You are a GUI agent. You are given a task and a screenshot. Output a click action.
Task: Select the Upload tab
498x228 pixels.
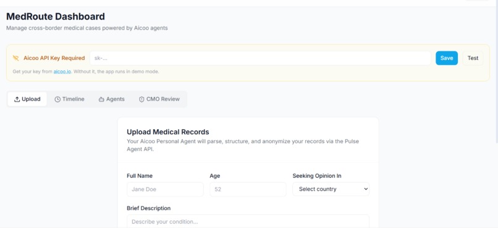(x=27, y=99)
